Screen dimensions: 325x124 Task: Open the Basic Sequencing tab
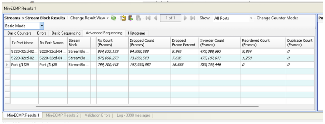(x=66, y=33)
